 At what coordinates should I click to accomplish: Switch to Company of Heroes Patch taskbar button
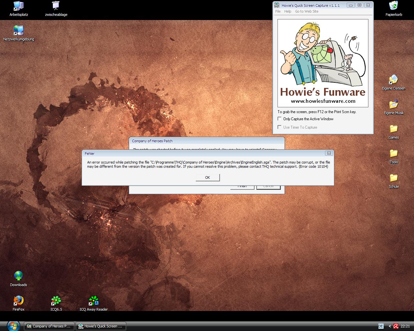tap(49, 326)
